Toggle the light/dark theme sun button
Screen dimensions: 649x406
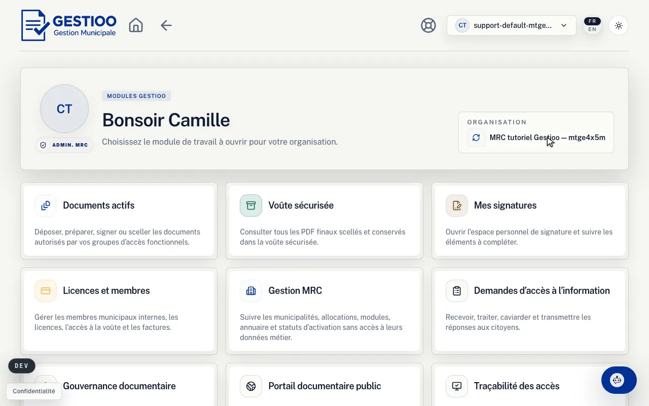click(x=618, y=25)
